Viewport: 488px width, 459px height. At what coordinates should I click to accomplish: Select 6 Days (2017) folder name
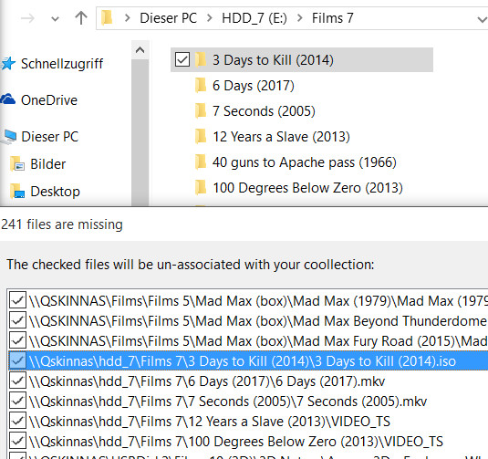[254, 86]
